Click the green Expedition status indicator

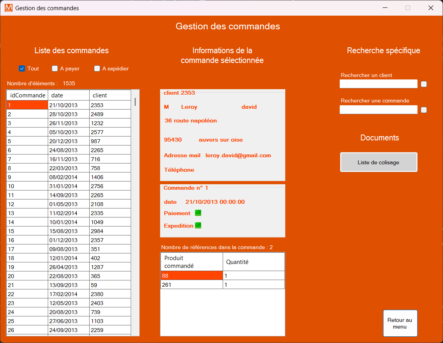coord(198,226)
